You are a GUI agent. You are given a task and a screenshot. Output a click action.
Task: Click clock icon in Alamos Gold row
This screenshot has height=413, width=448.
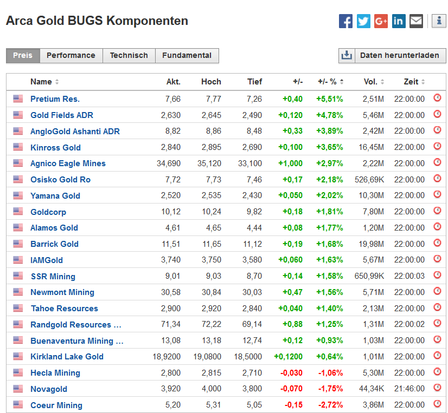438,227
